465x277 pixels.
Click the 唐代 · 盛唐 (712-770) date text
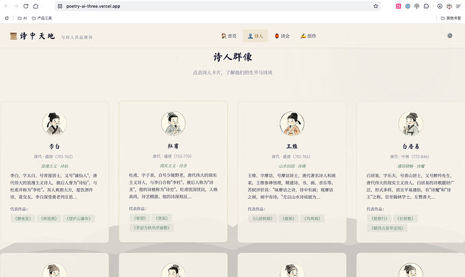[x=172, y=156]
